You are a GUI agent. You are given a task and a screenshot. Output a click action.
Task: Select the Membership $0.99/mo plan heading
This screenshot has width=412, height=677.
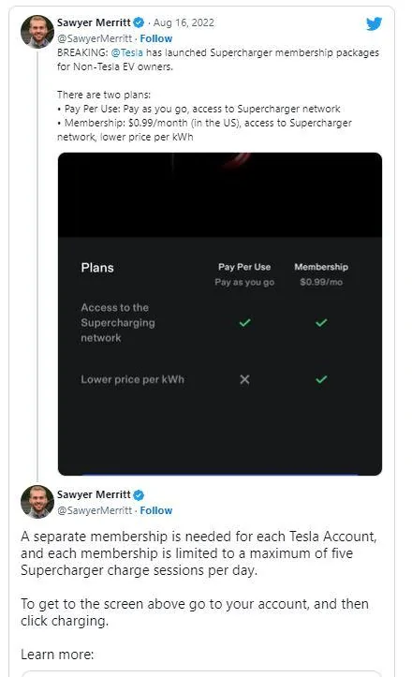pos(321,274)
